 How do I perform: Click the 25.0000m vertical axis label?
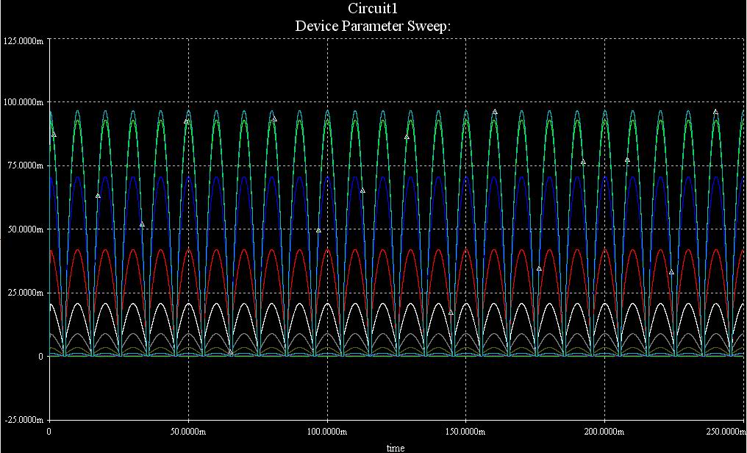pyautogui.click(x=26, y=293)
